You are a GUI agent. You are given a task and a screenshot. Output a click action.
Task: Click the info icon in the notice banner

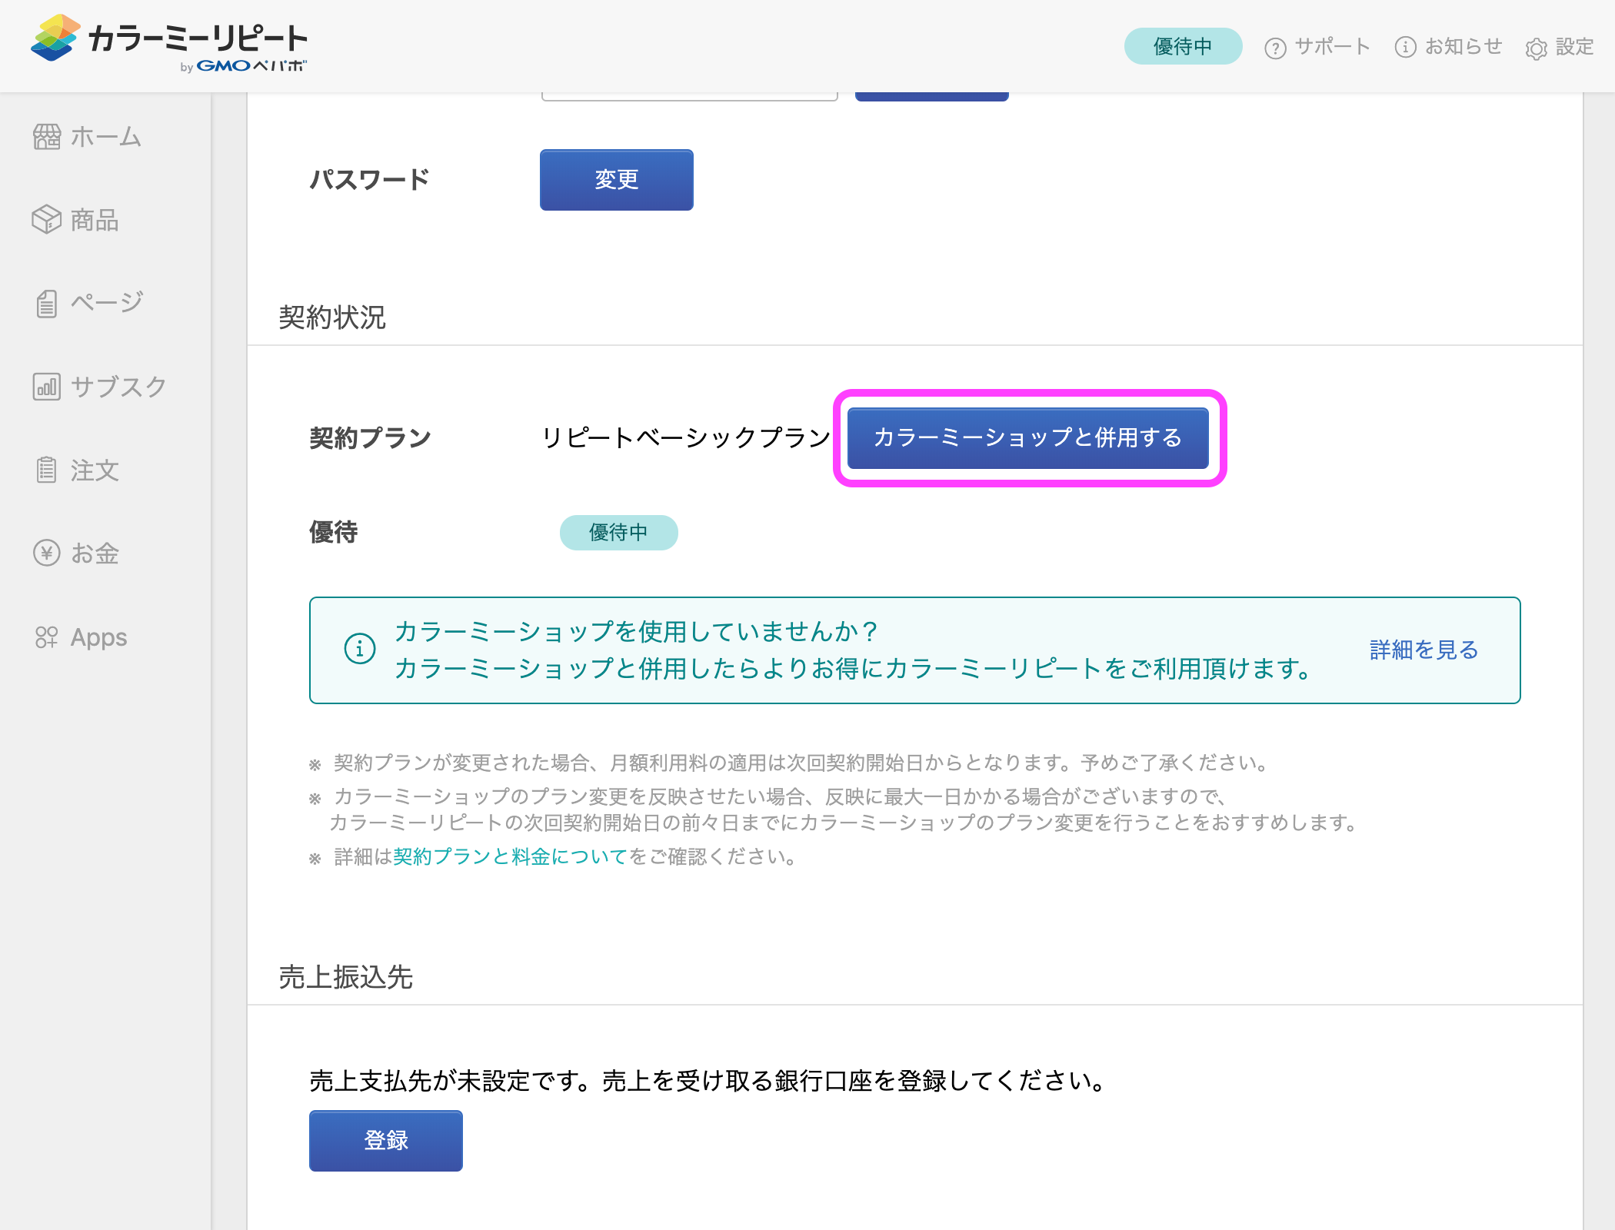tap(360, 649)
